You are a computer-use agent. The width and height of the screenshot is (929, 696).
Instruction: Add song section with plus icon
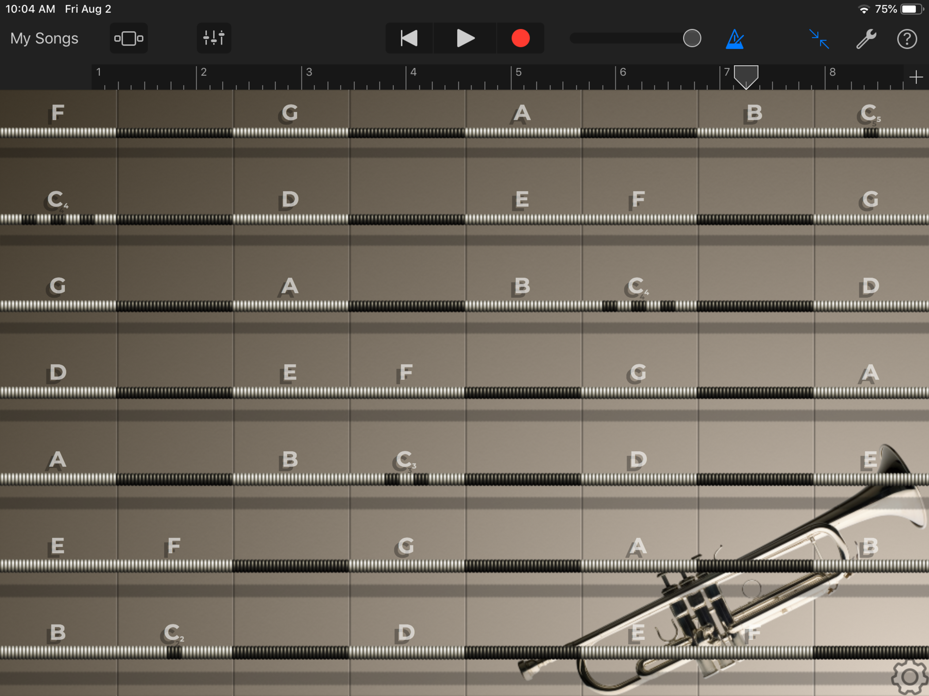(915, 77)
